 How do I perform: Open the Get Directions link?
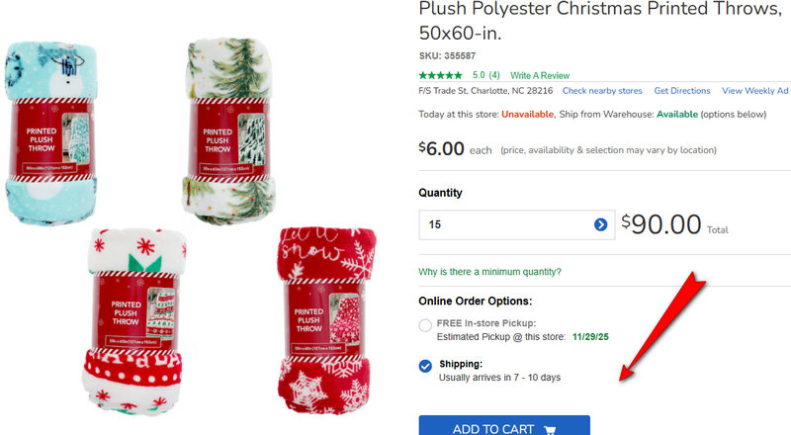(x=682, y=91)
